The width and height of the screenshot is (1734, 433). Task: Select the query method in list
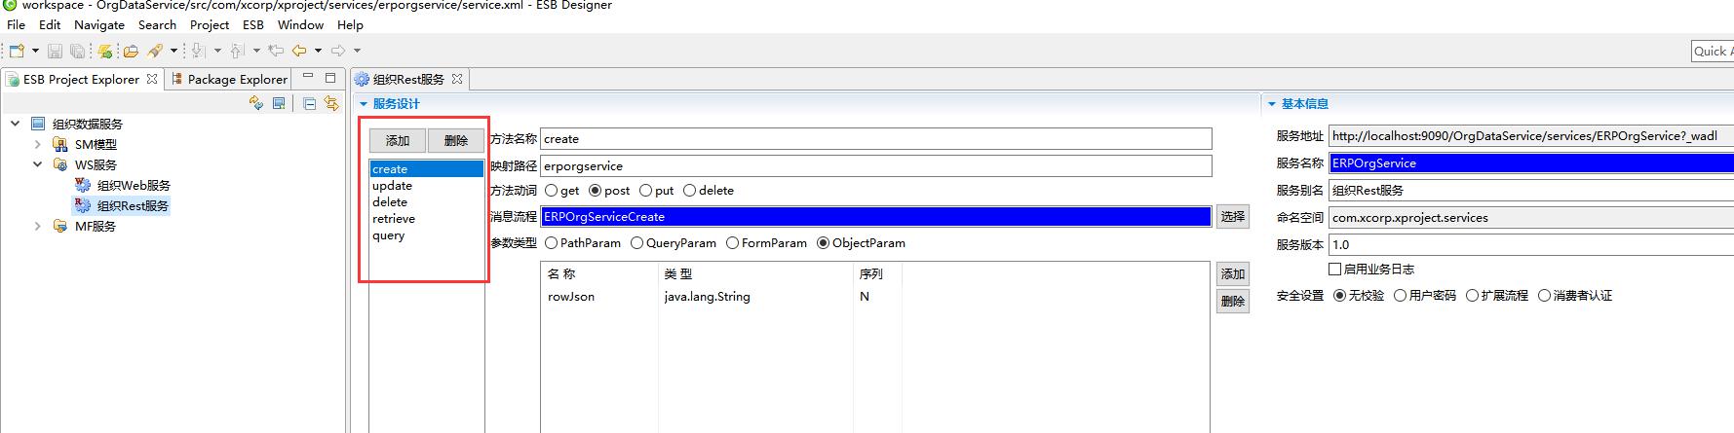click(388, 235)
